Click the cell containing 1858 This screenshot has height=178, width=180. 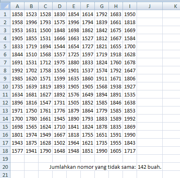pyautogui.click(x=17, y=14)
